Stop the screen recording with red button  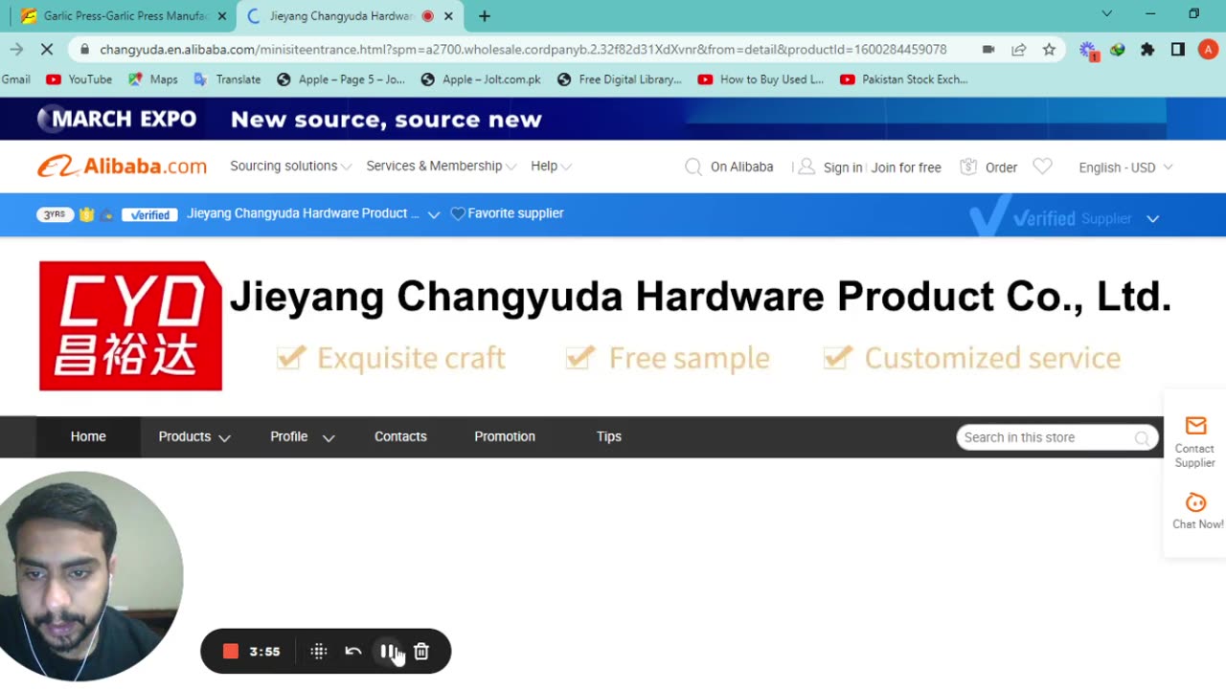pos(230,652)
